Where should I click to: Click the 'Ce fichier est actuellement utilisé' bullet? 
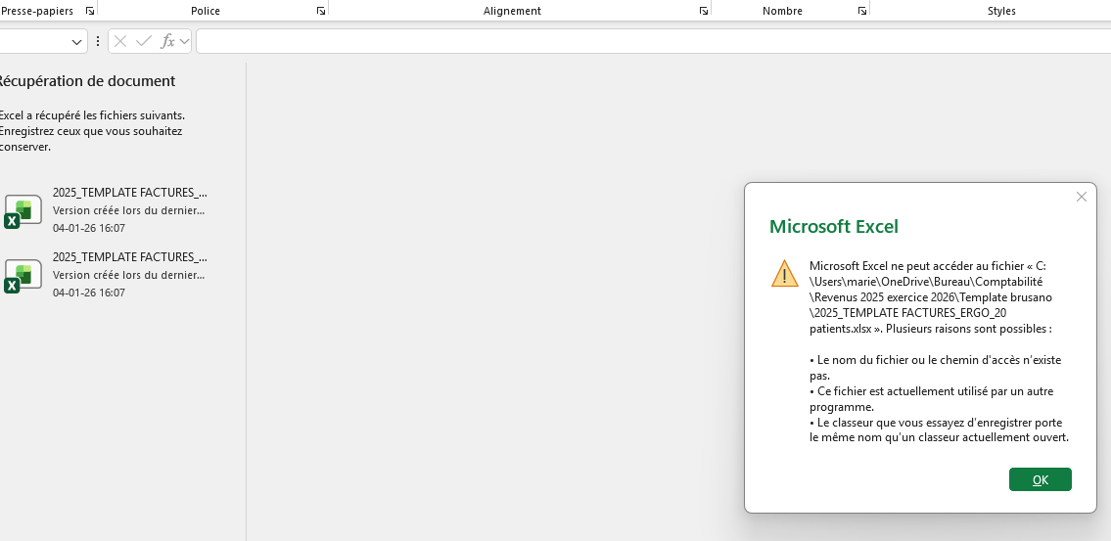click(932, 399)
